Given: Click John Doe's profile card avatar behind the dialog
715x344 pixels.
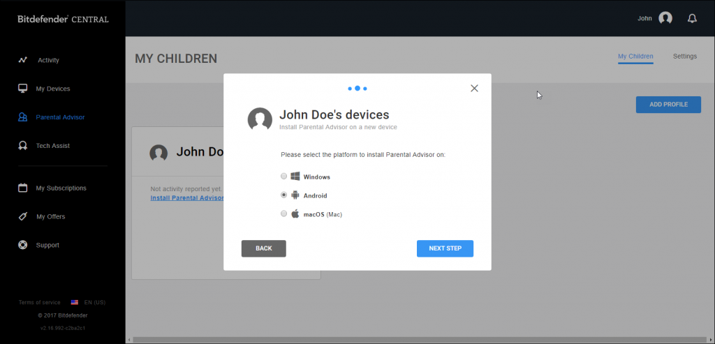Looking at the screenshot, I should pos(159,153).
